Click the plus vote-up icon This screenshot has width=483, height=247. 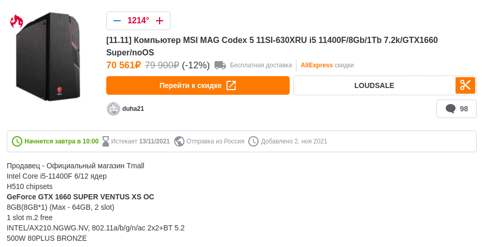point(160,21)
